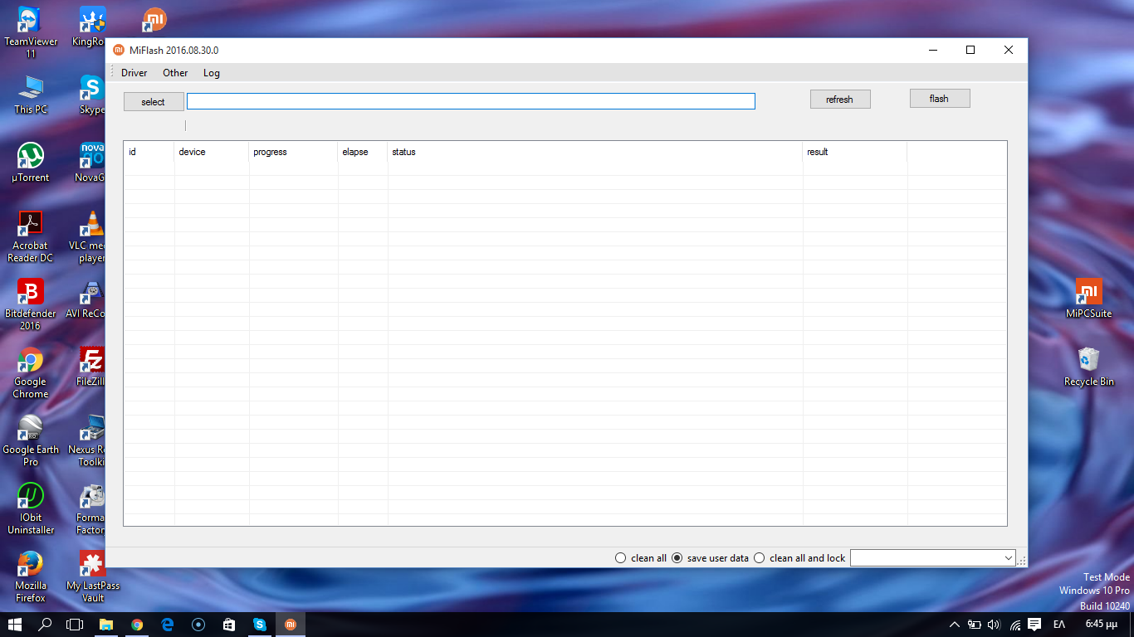Open the Log menu
The width and height of the screenshot is (1134, 637).
coord(212,73)
